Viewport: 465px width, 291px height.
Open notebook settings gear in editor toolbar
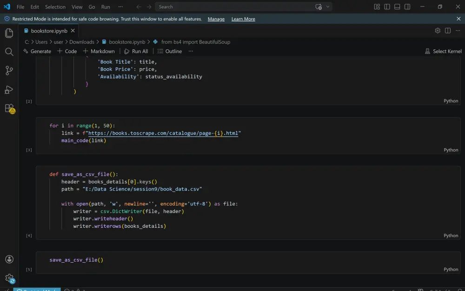438,31
